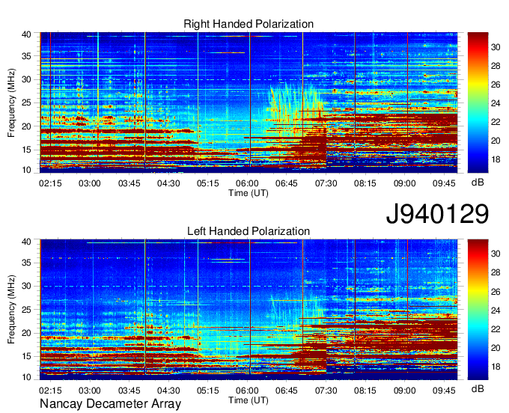The width and height of the screenshot is (509, 413).
Task: Click the Time (UT) label under Left Handed plot
Action: 249,400
